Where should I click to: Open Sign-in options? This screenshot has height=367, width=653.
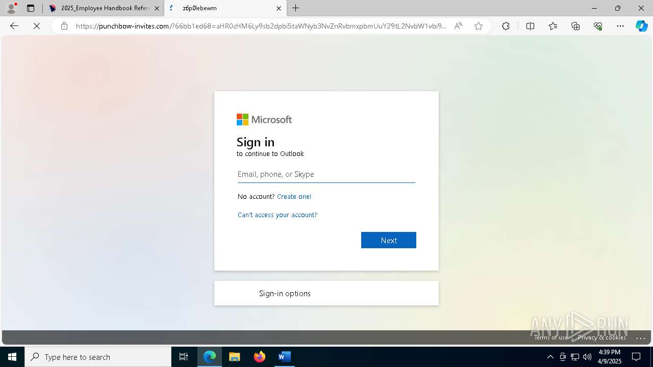(x=326, y=293)
